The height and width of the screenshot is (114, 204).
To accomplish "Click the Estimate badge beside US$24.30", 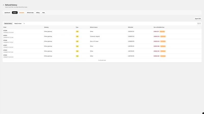I will tap(163, 36).
